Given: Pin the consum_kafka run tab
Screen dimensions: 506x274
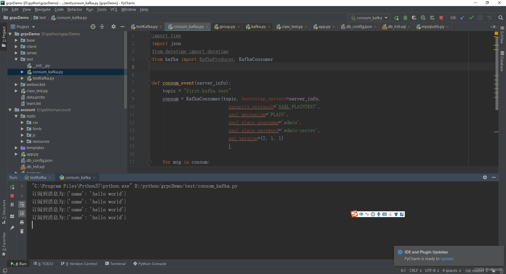Looking at the screenshot, I should (12, 228).
